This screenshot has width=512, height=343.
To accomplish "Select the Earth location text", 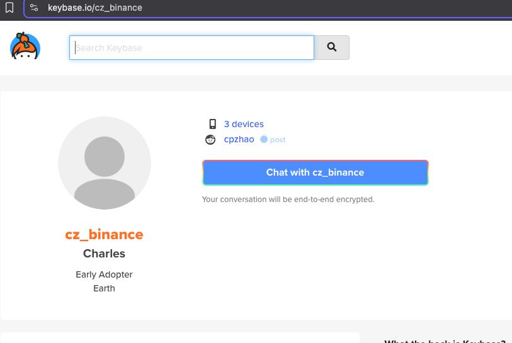I will tap(104, 288).
